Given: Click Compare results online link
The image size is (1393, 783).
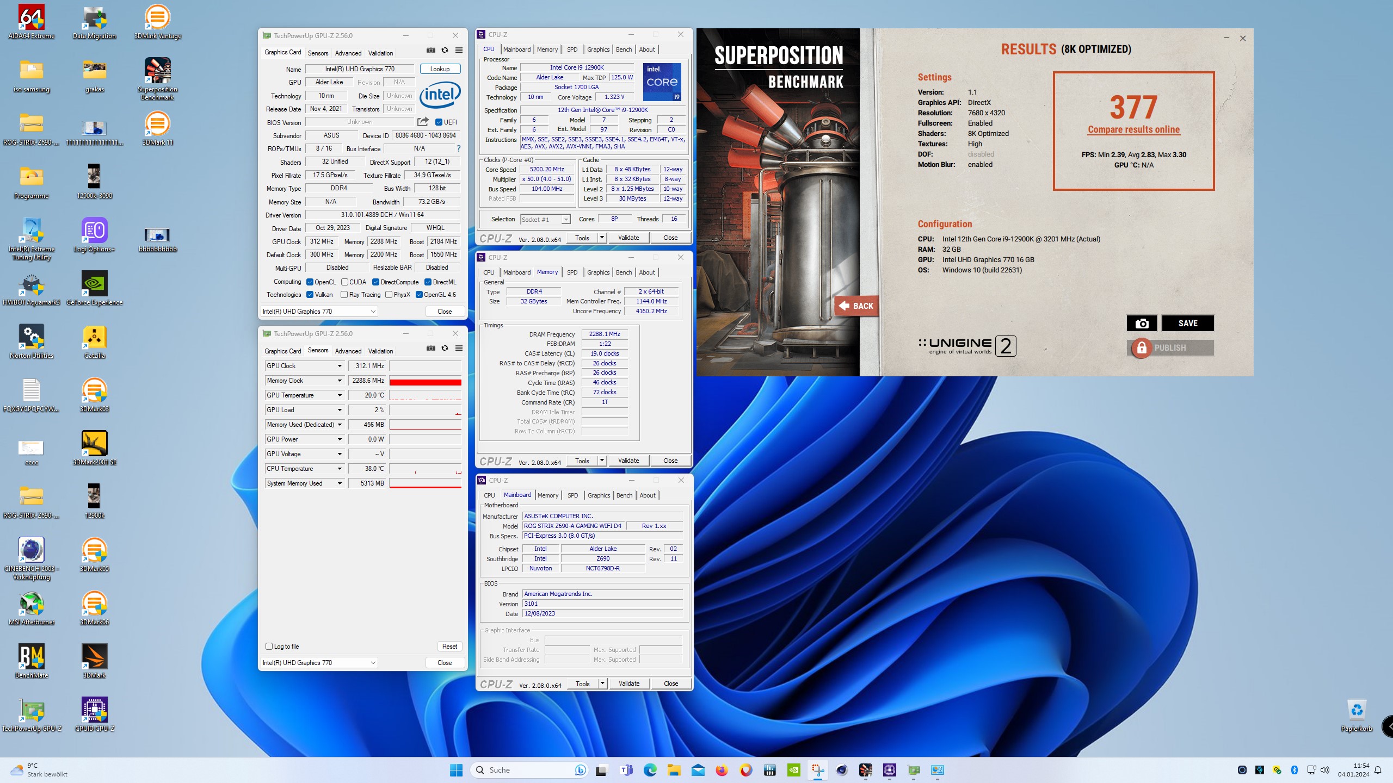Looking at the screenshot, I should click(x=1134, y=129).
